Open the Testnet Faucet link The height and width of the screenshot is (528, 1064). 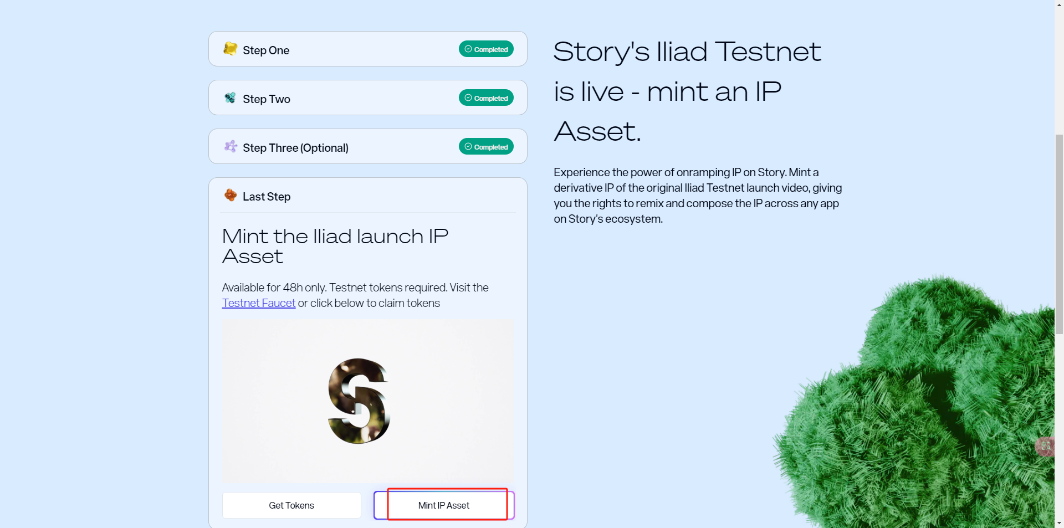coord(259,303)
